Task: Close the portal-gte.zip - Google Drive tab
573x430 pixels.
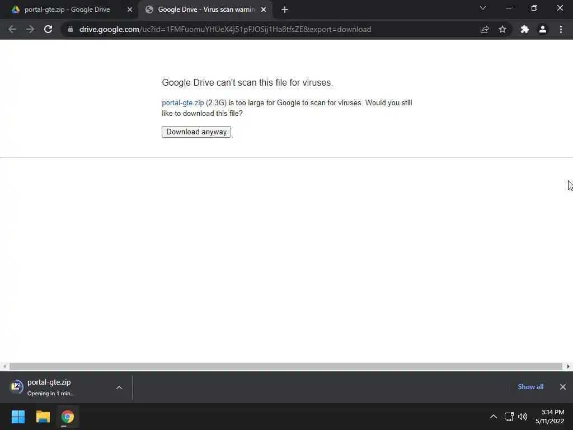Action: [130, 10]
